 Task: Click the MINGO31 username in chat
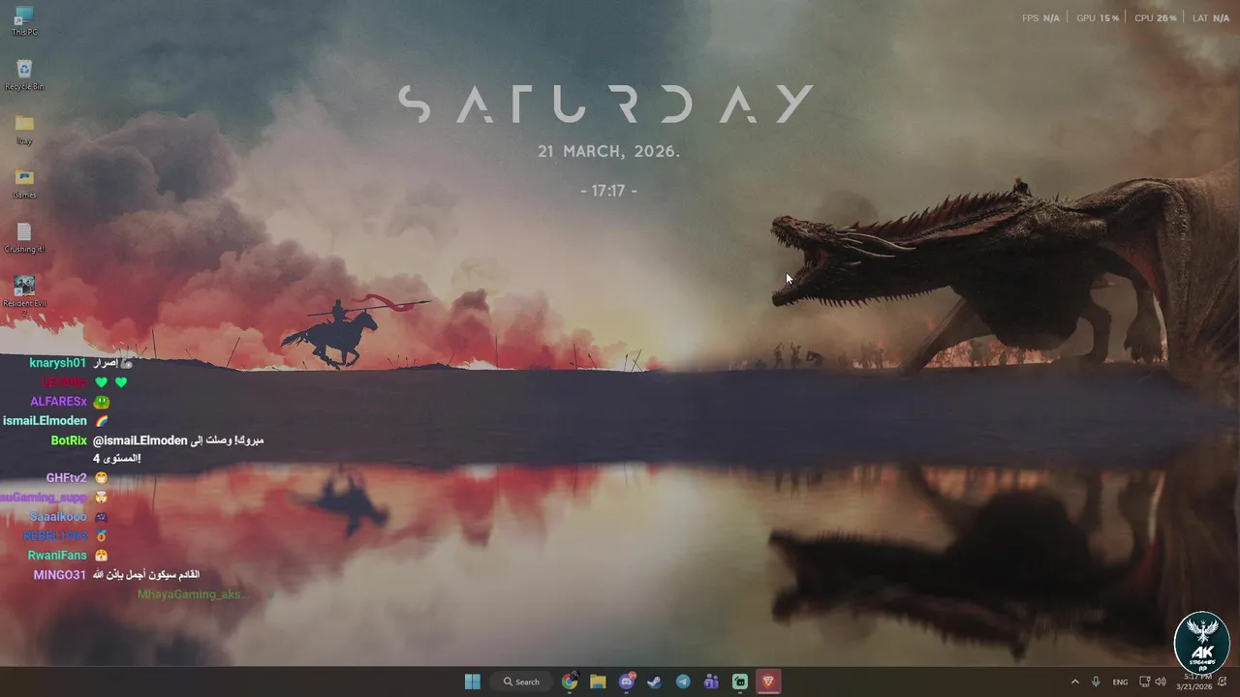click(x=60, y=575)
